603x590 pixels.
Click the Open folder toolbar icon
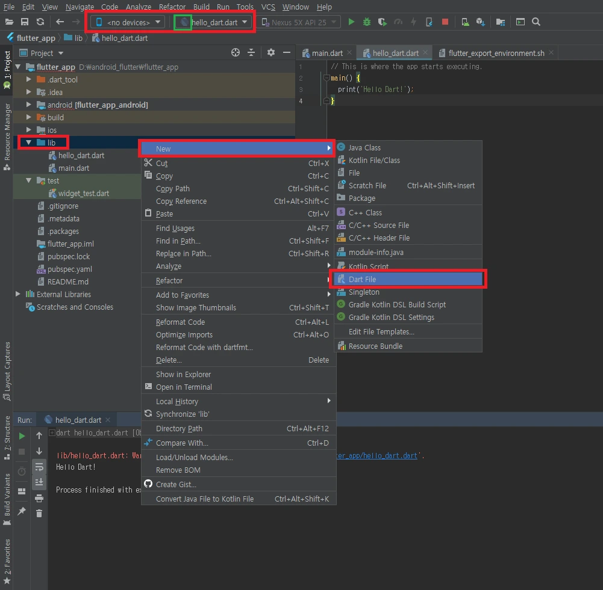click(9, 22)
